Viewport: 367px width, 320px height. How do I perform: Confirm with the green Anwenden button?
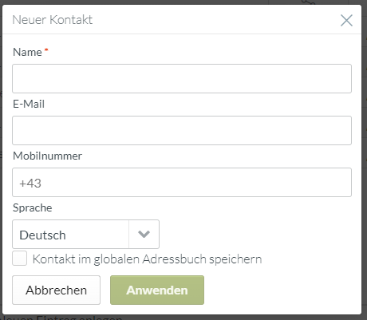157,290
